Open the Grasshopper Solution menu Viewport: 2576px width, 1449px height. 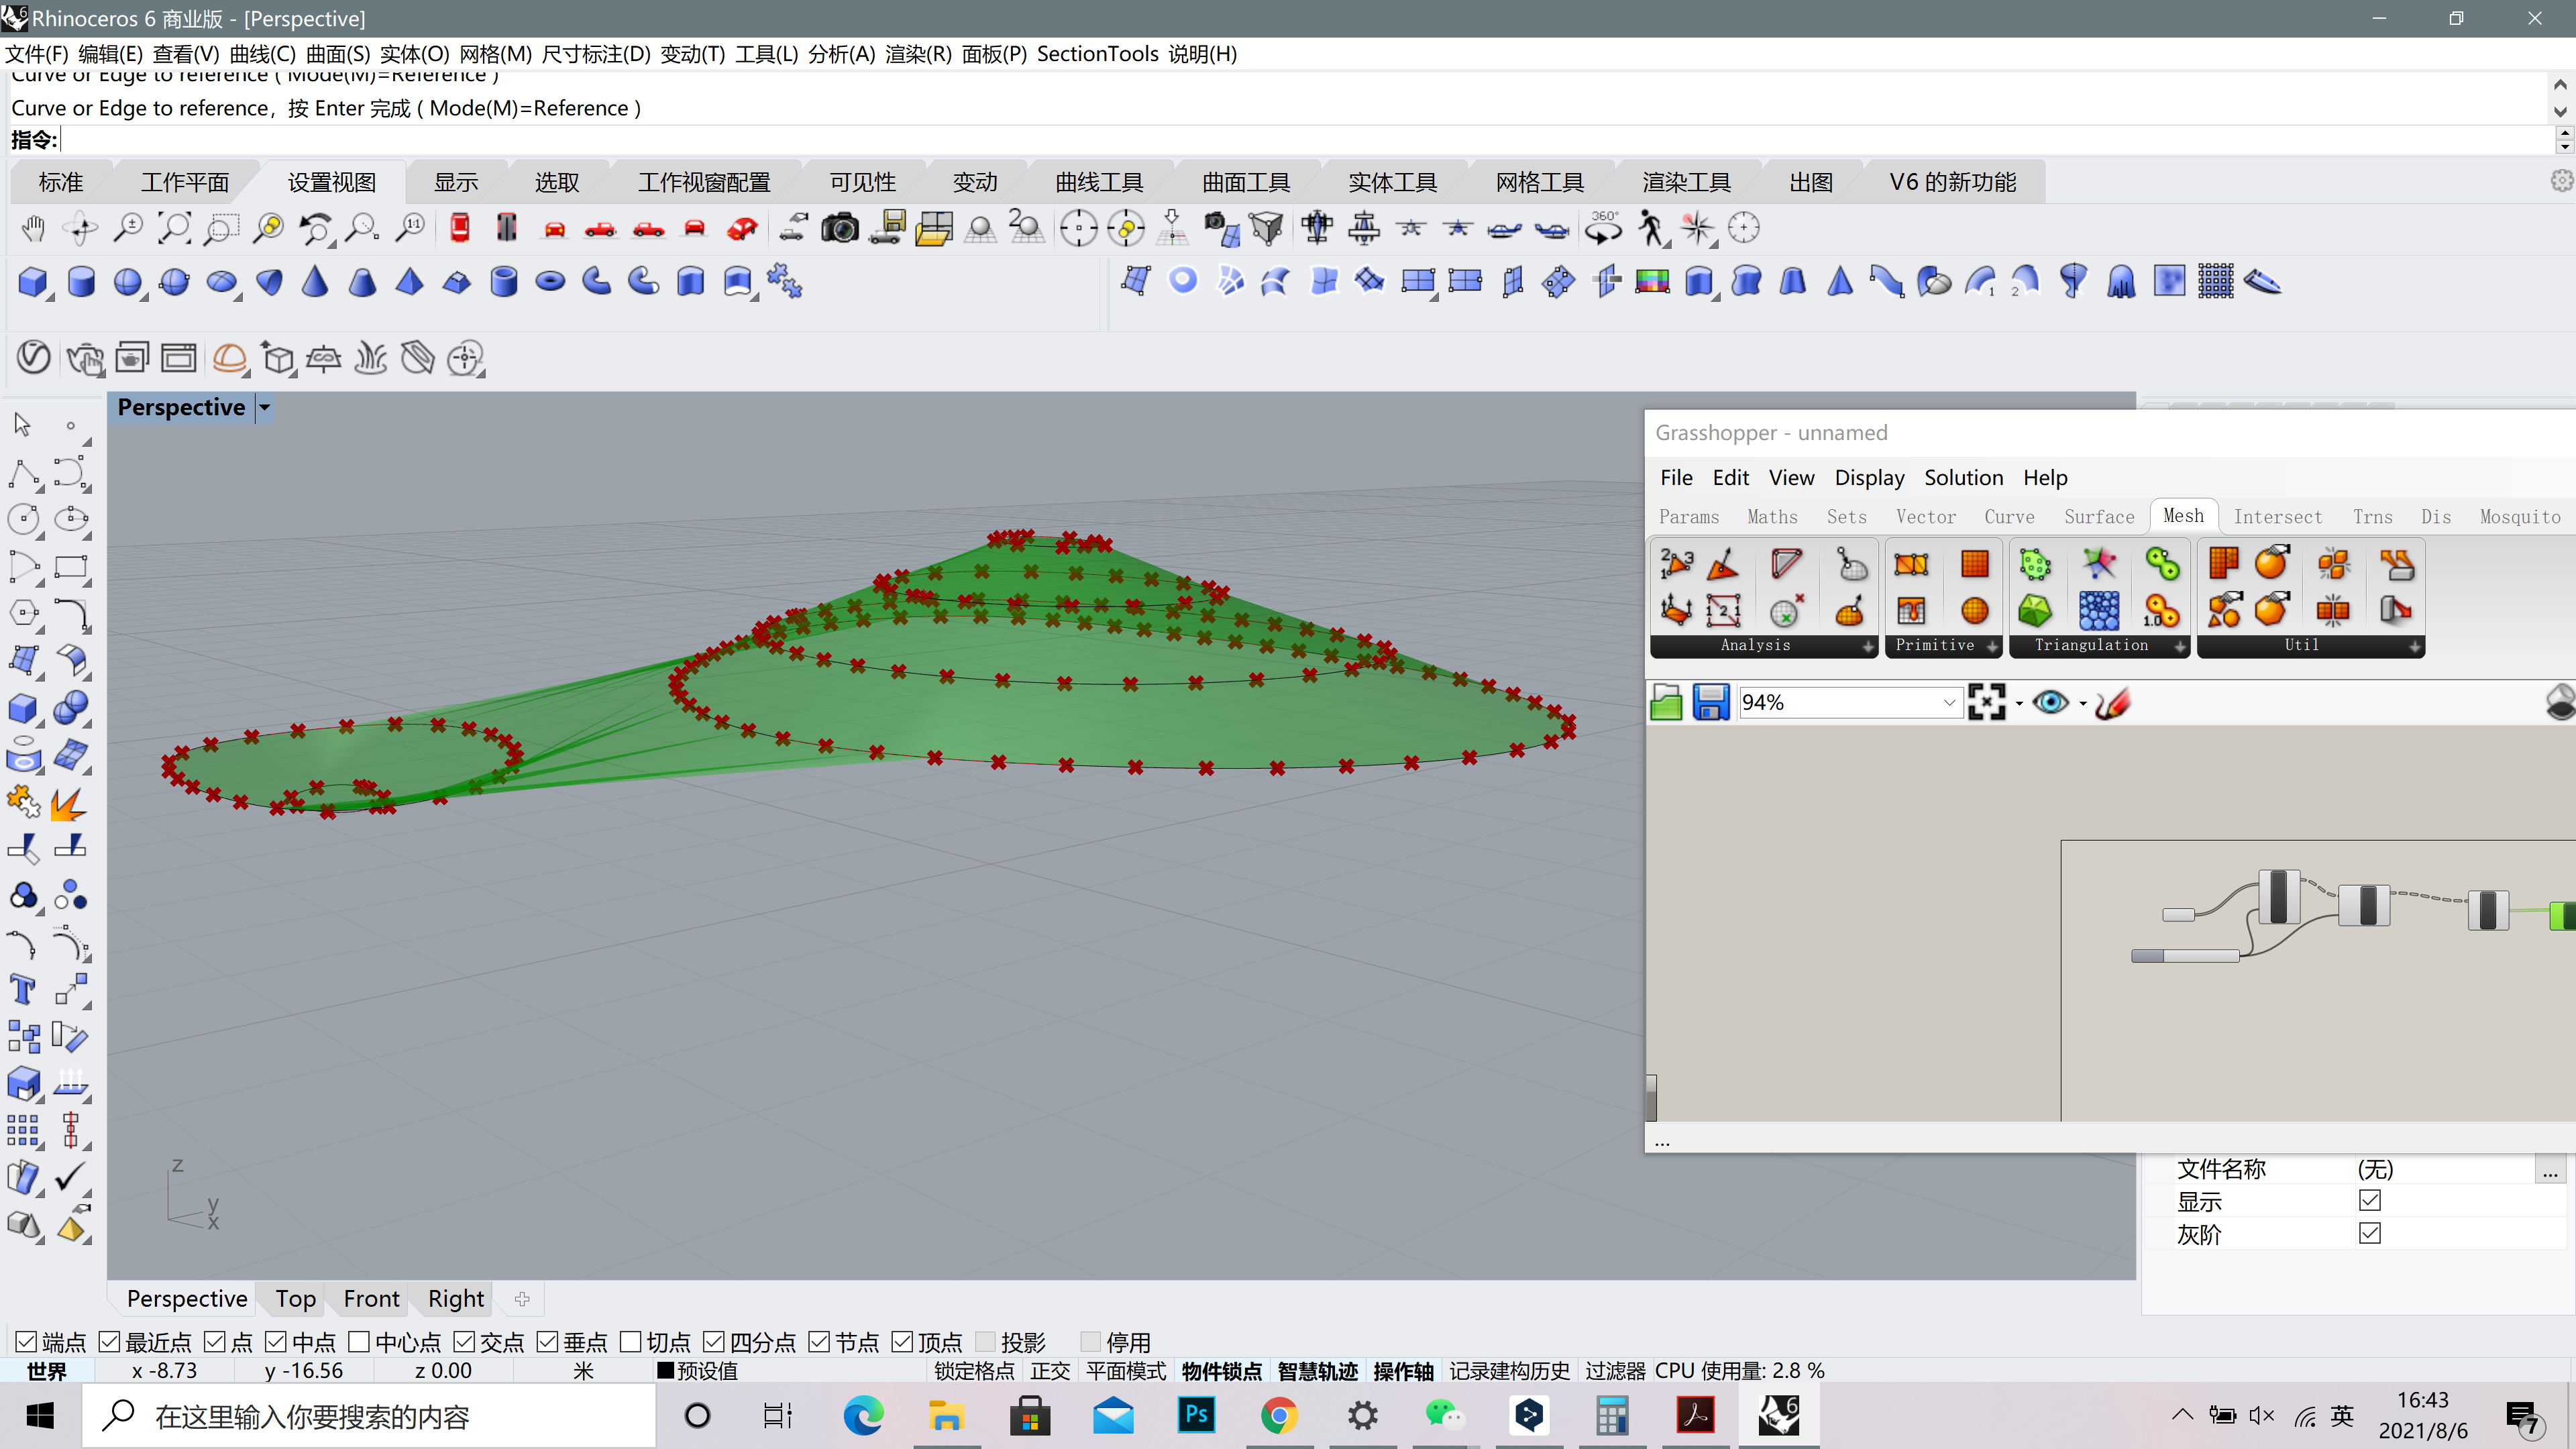coord(1963,478)
